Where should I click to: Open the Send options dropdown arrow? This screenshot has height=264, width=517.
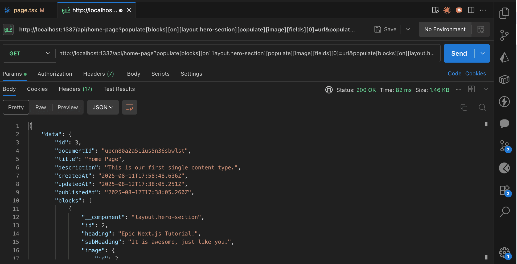tap(482, 54)
